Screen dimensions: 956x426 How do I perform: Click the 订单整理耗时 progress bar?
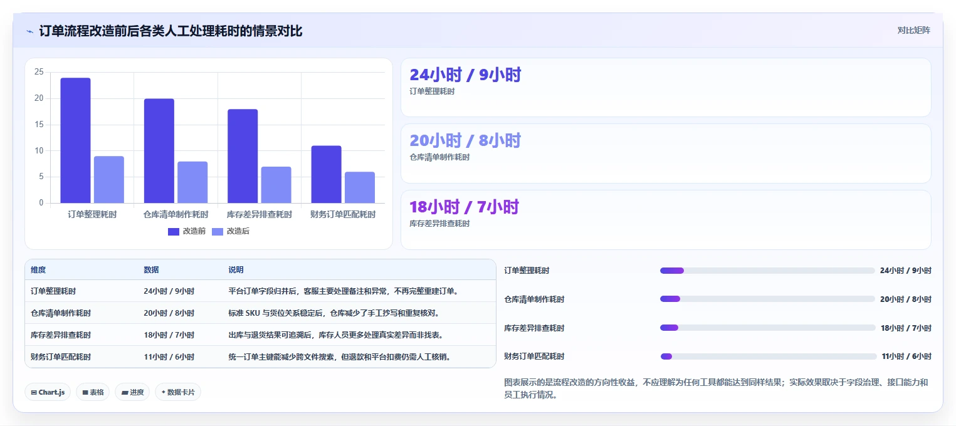tap(767, 271)
